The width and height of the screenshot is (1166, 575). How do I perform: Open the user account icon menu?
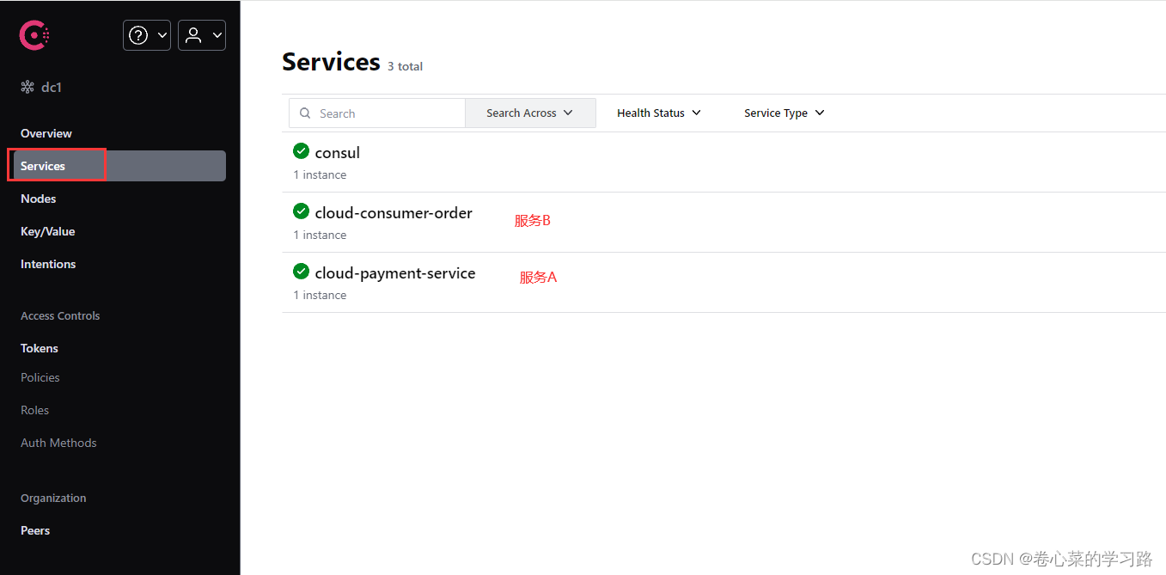[x=195, y=35]
